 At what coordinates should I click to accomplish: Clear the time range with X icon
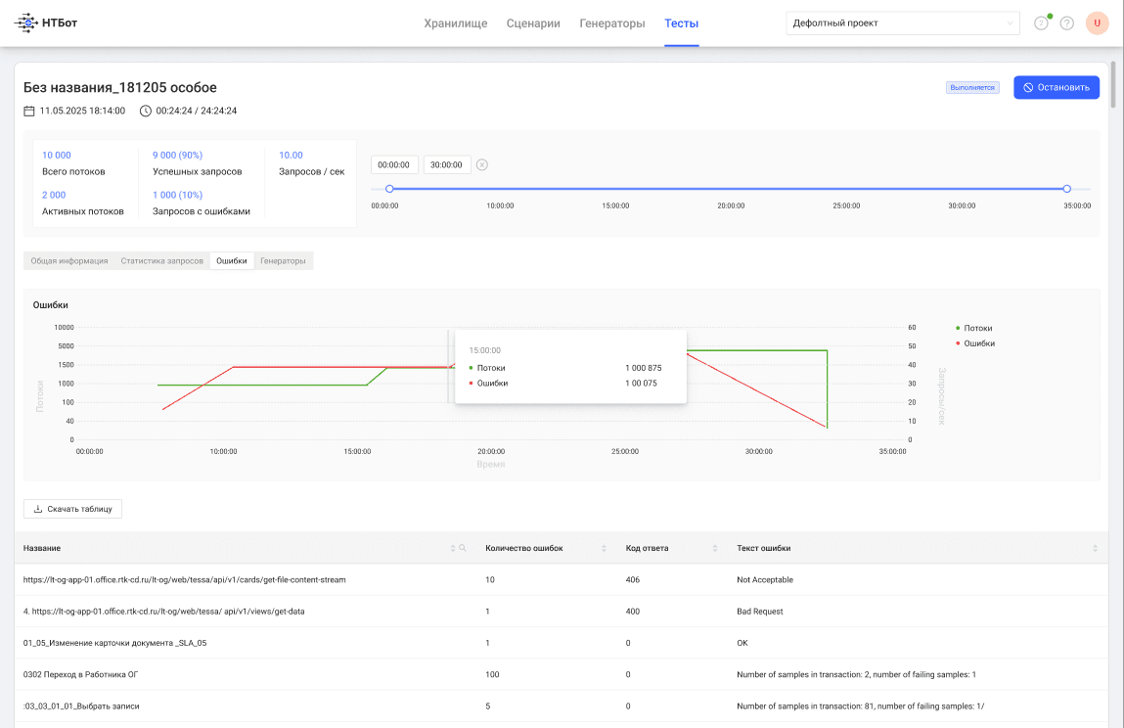click(x=482, y=165)
